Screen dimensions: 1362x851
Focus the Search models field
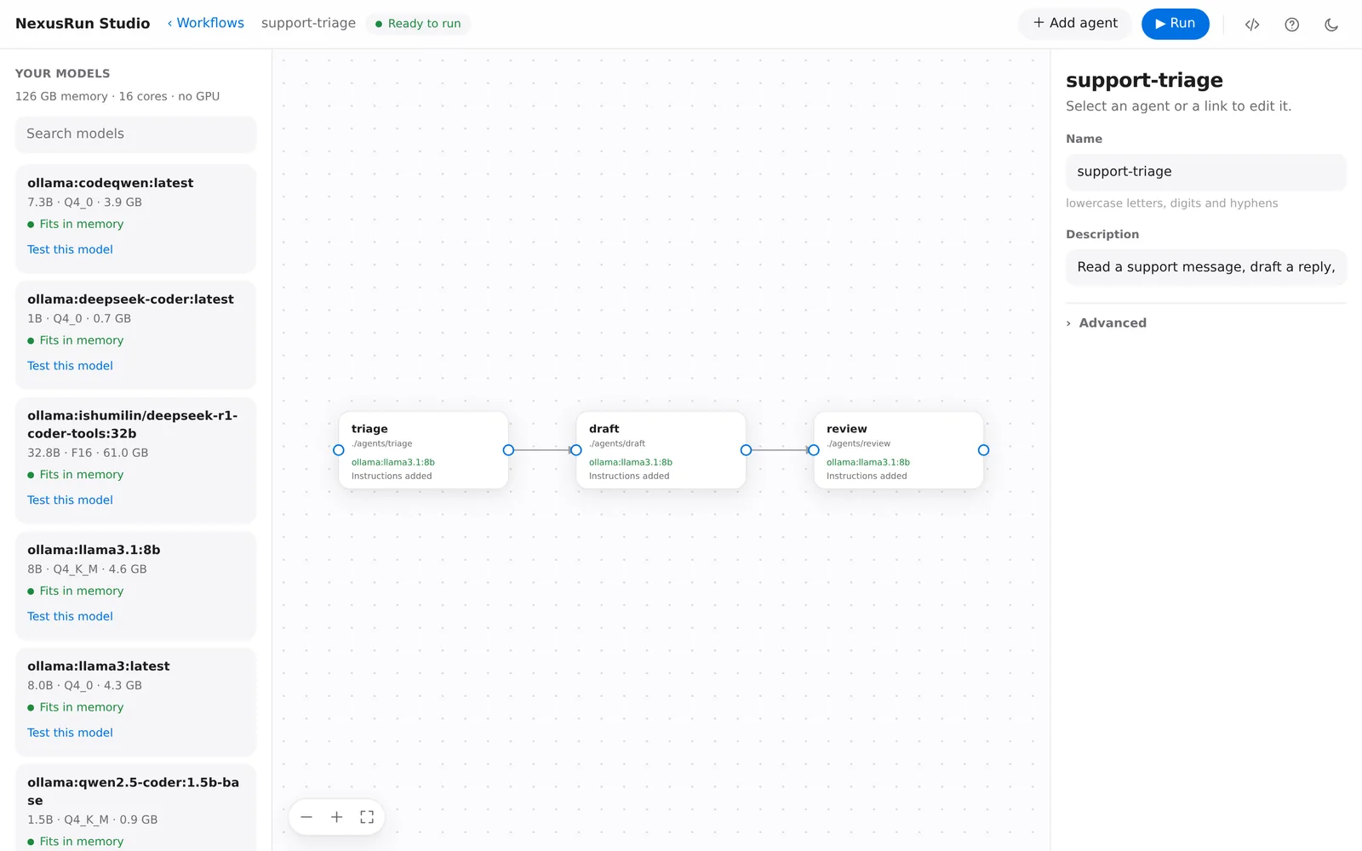(135, 134)
